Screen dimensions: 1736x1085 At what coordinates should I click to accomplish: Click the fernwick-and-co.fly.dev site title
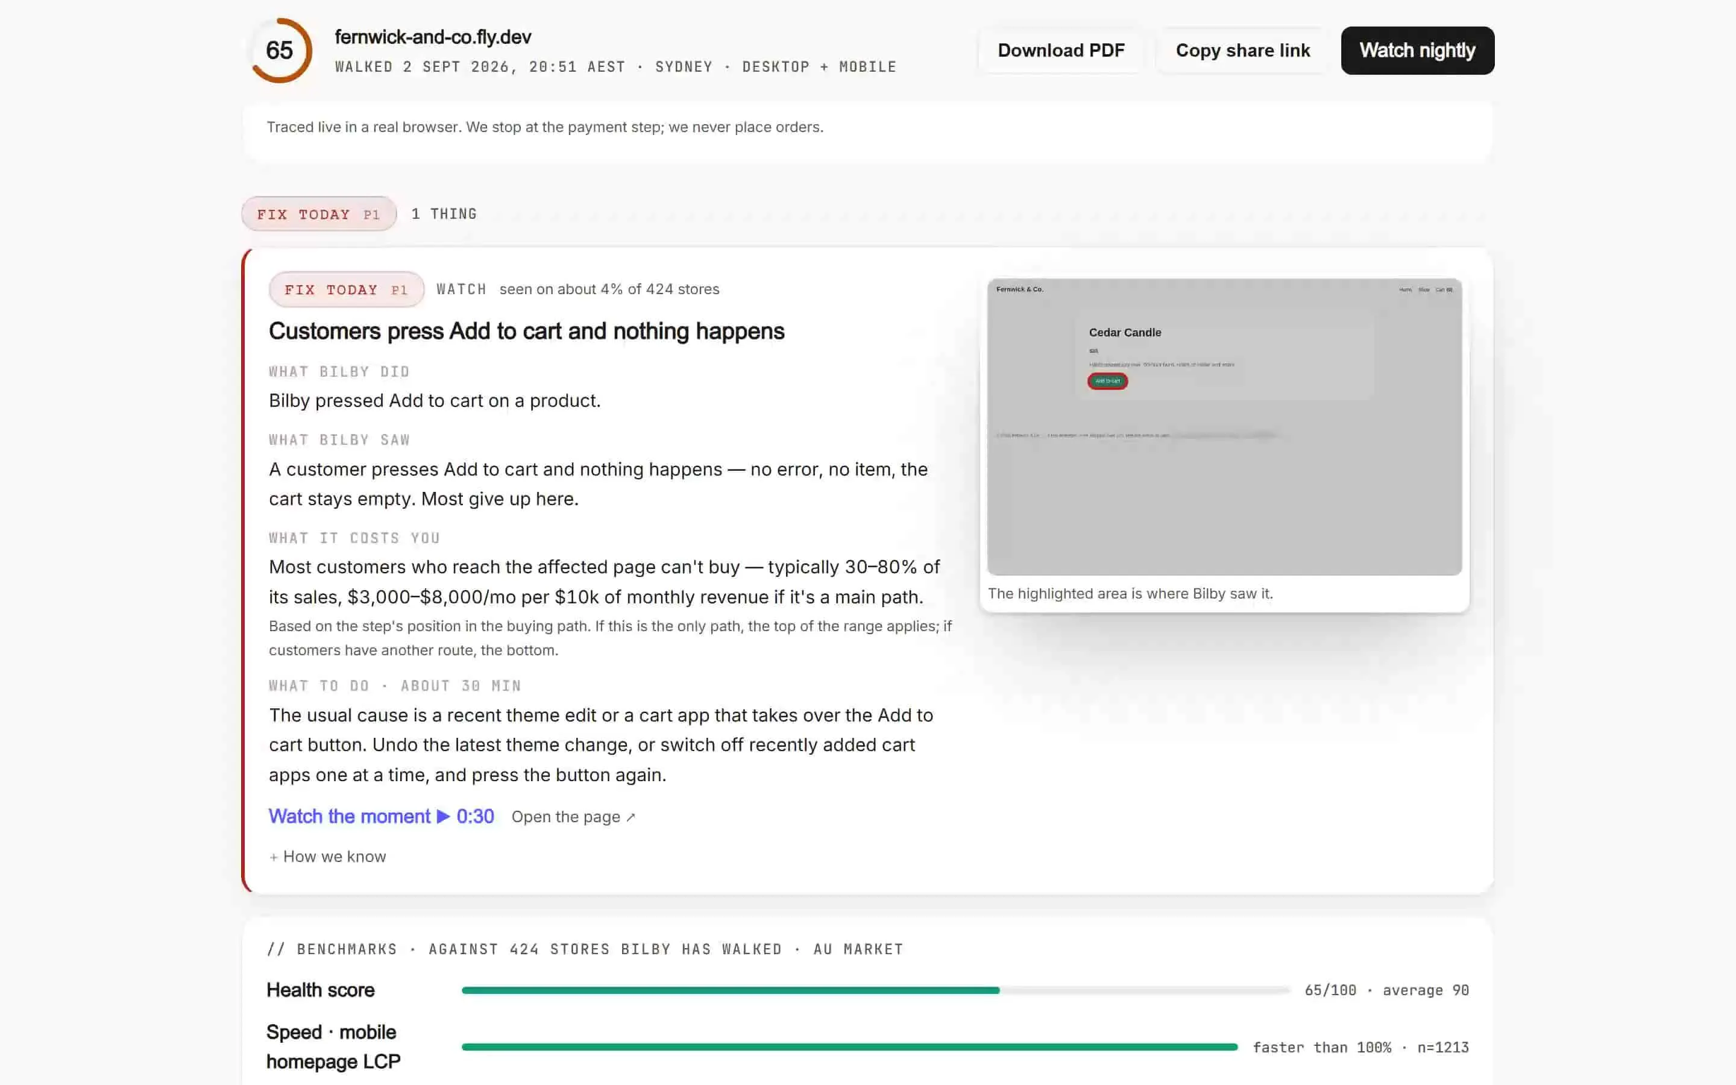tap(433, 37)
